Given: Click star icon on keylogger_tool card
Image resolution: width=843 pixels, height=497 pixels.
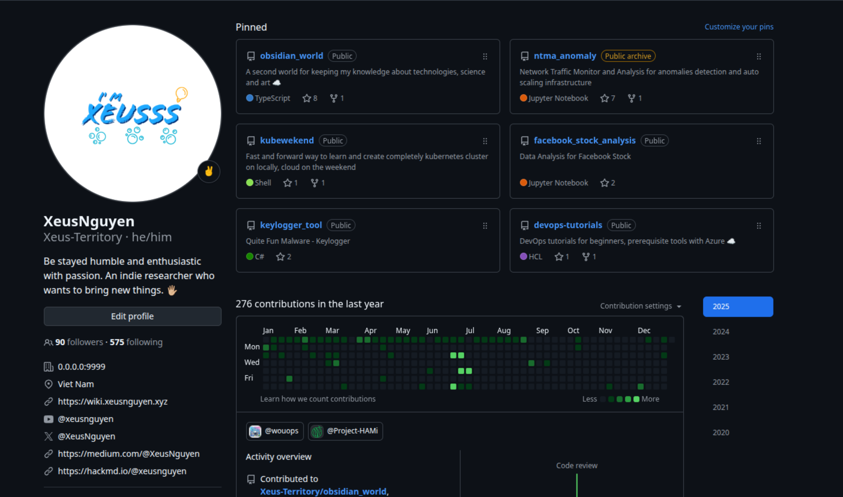Looking at the screenshot, I should click(280, 257).
